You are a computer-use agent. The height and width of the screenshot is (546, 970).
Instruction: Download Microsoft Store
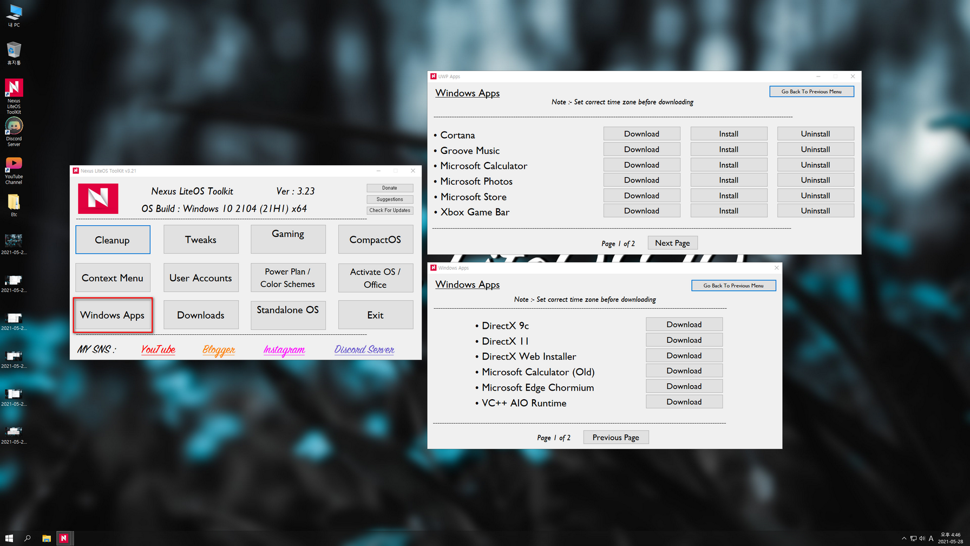tap(641, 196)
